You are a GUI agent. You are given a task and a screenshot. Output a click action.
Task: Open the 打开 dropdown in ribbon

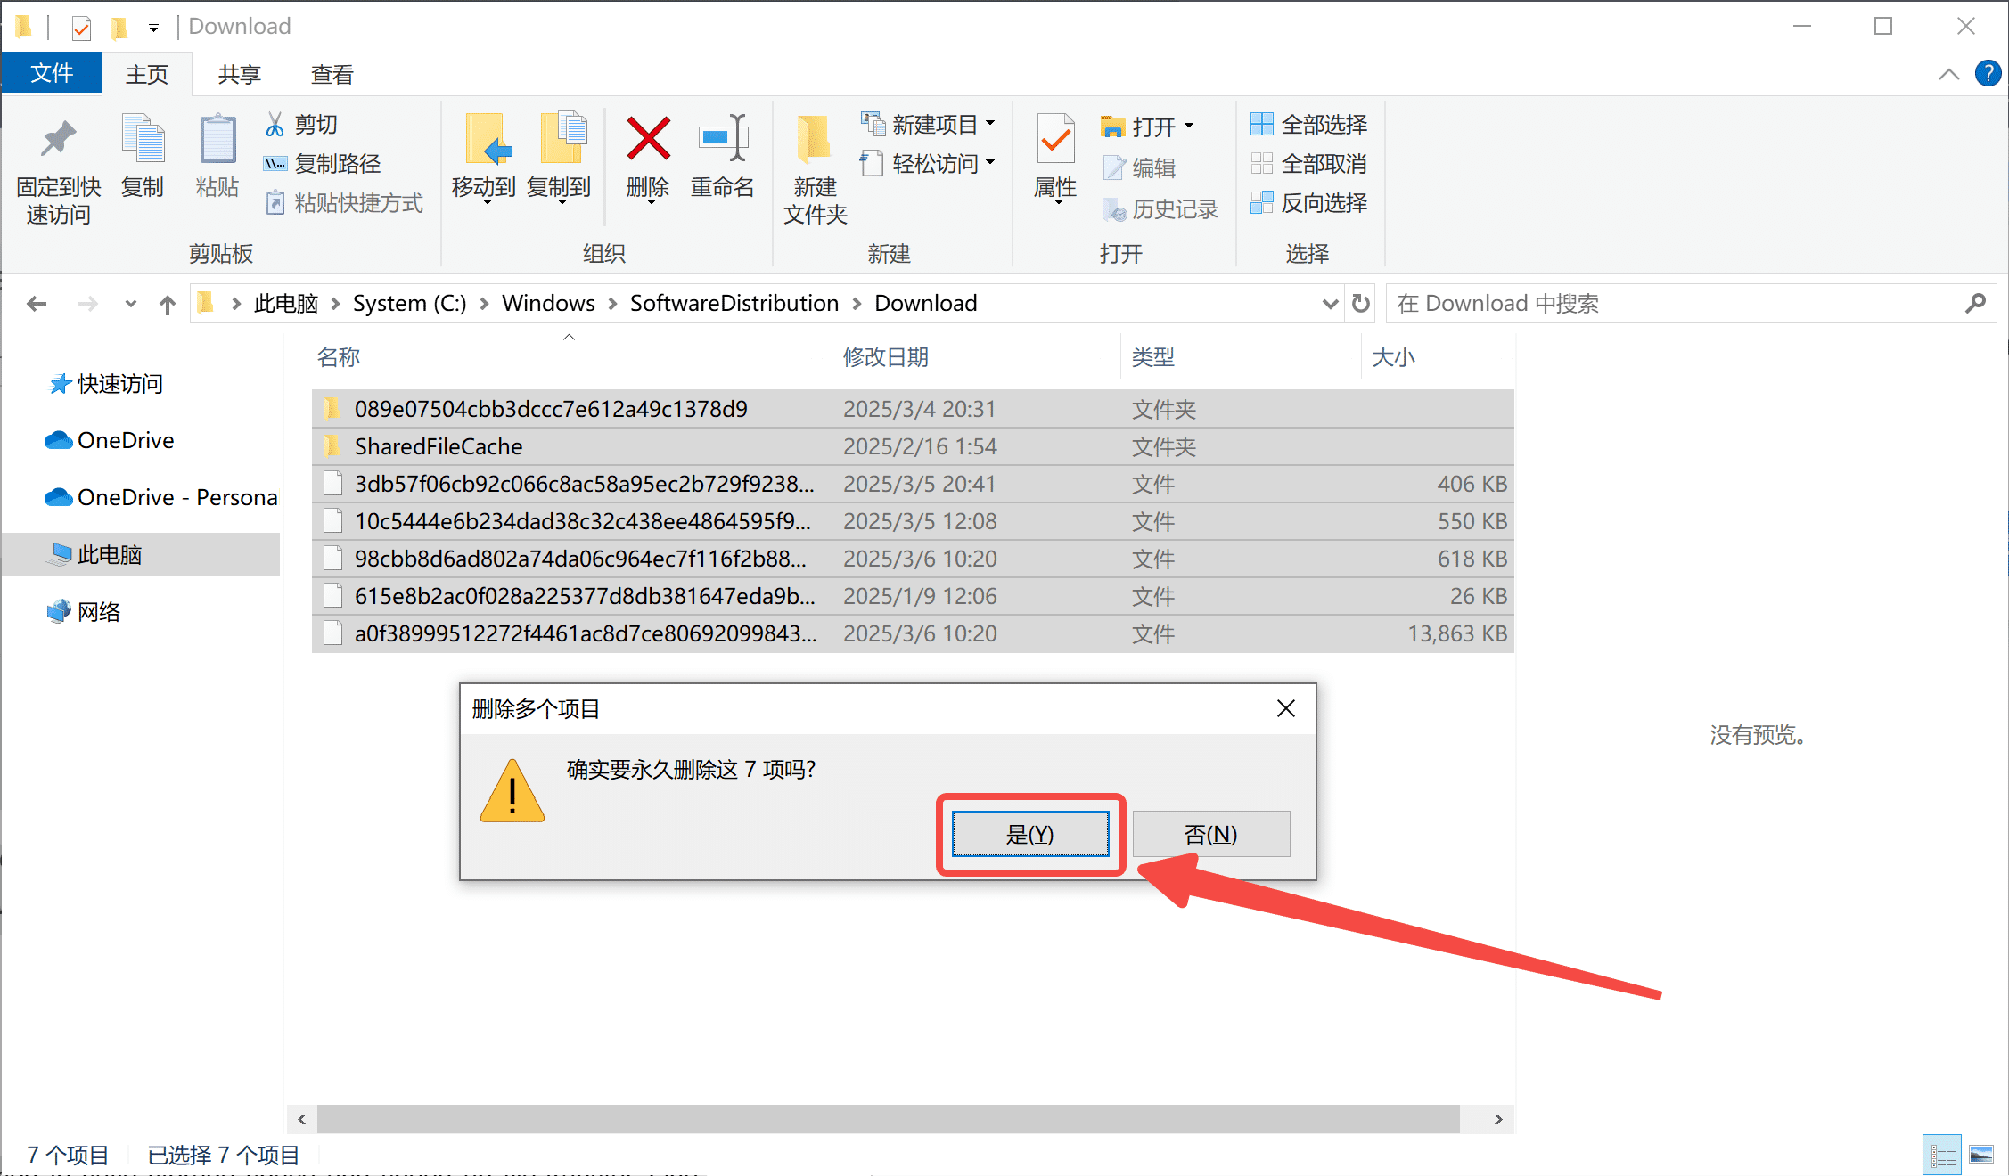(1148, 127)
